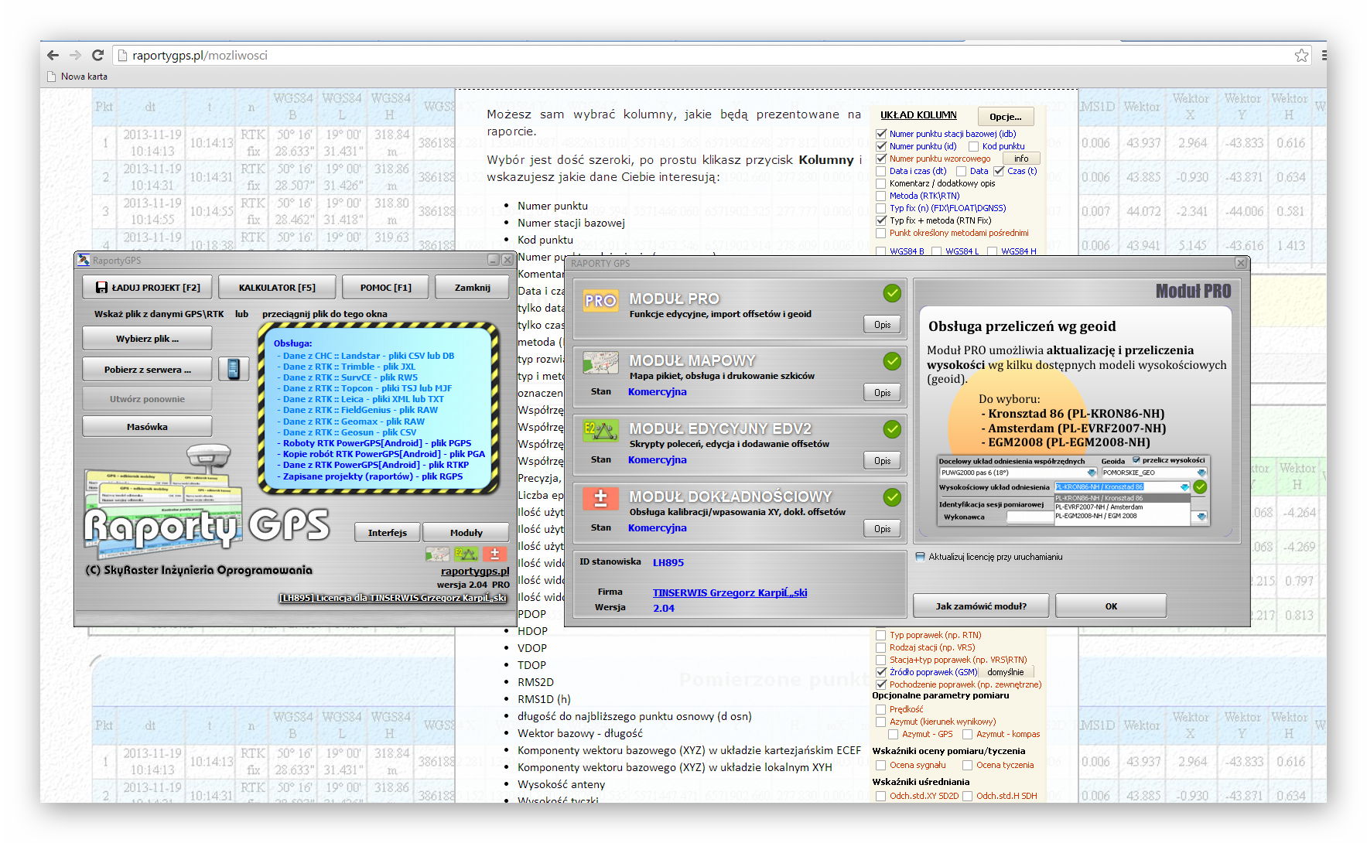Expand the POMORSKIE_GEO geoid dropdown
The width and height of the screenshot is (1367, 843).
click(1201, 473)
